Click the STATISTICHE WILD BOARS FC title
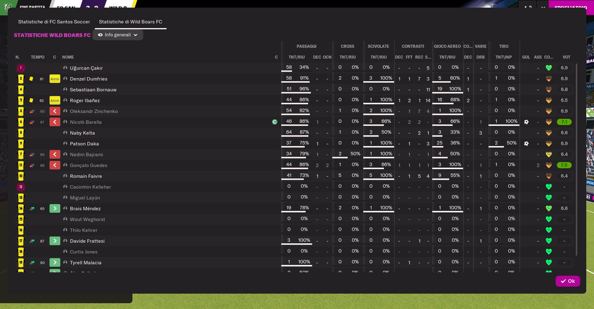This screenshot has width=594, height=309. tap(52, 35)
